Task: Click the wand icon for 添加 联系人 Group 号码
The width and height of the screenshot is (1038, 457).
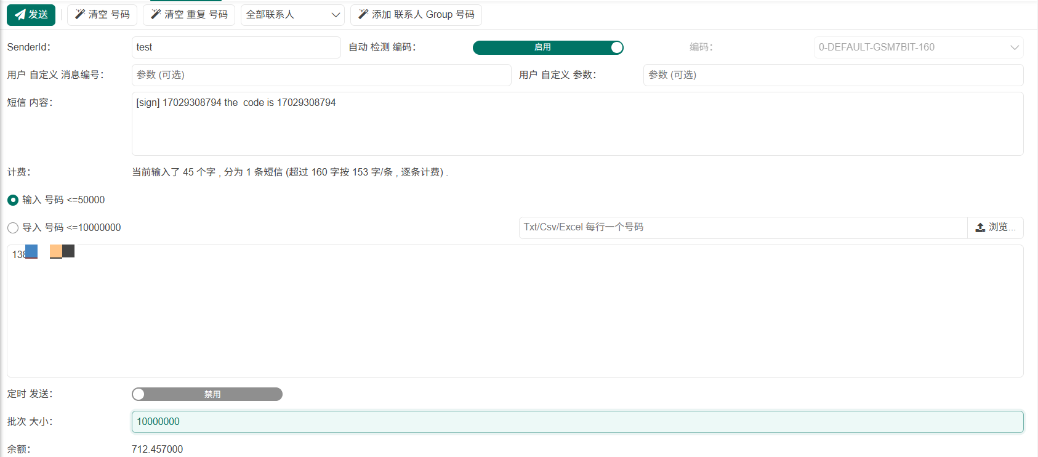Action: pos(363,14)
